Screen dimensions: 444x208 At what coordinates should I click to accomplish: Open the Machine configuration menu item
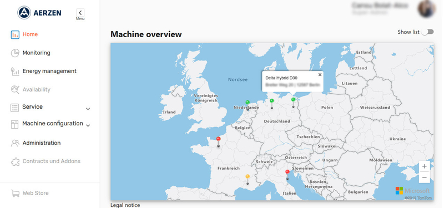coord(53,123)
